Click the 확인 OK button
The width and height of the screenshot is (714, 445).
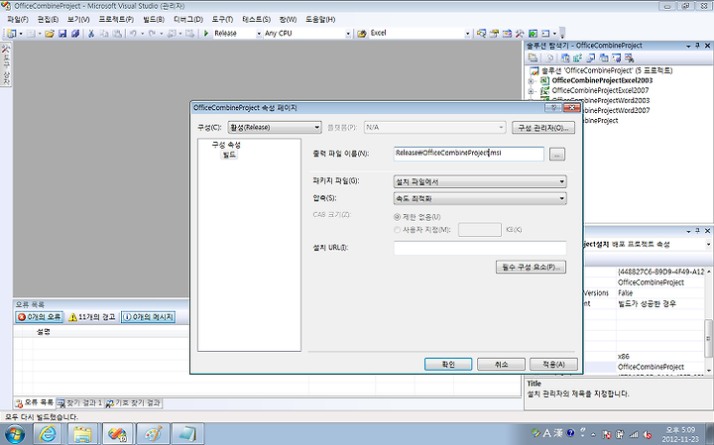coord(448,365)
